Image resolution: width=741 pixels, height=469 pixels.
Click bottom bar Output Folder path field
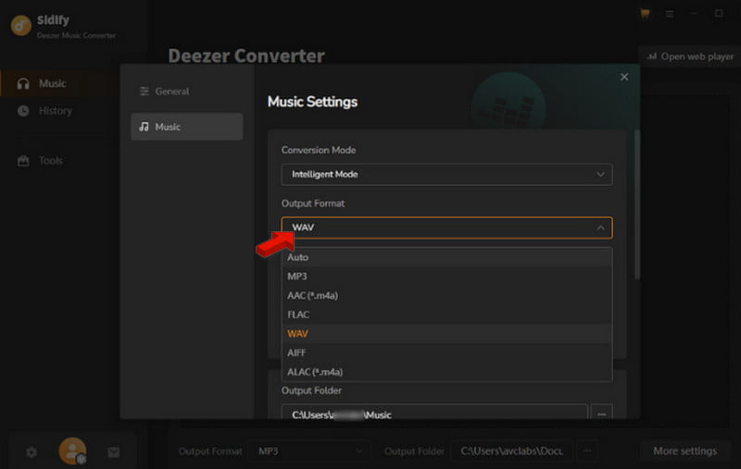click(512, 451)
